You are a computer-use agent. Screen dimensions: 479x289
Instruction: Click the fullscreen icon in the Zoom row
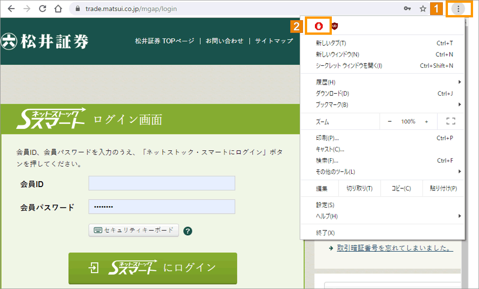point(451,121)
